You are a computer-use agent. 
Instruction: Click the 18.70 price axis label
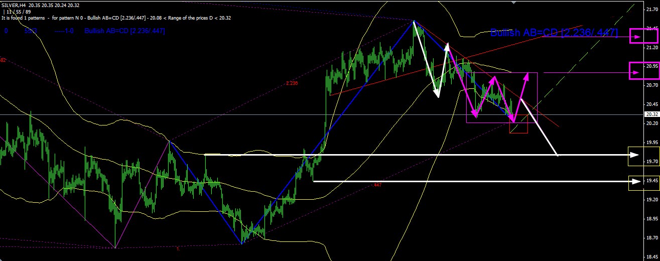[652, 238]
